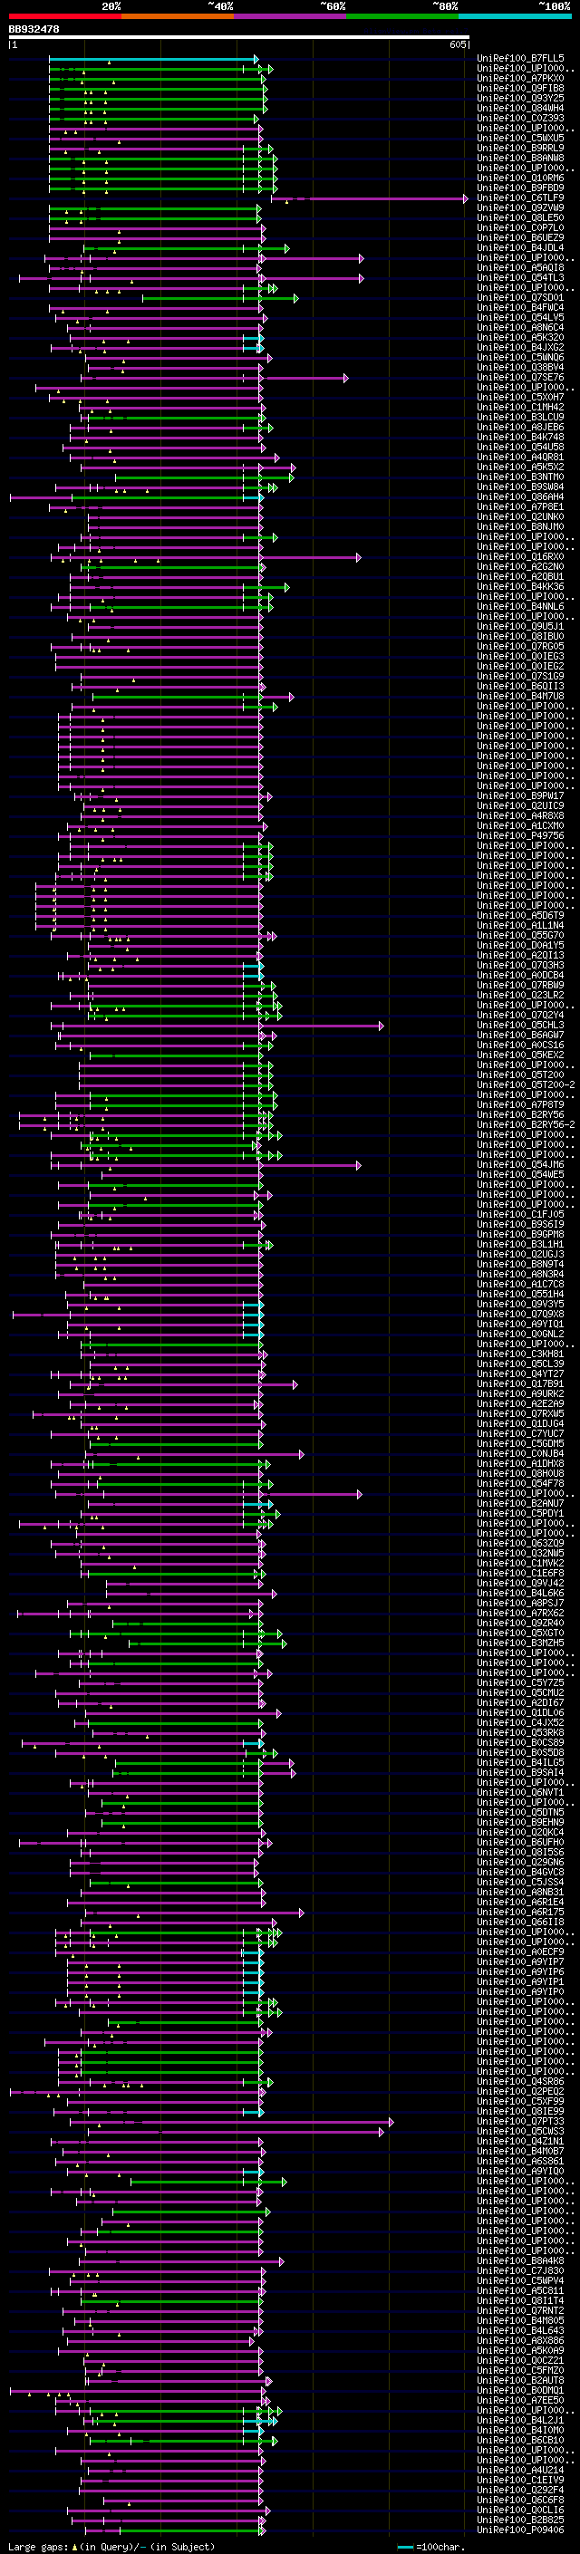
Task: Click the UniRef100_Q54JM6 label
Action: click(x=520, y=1165)
